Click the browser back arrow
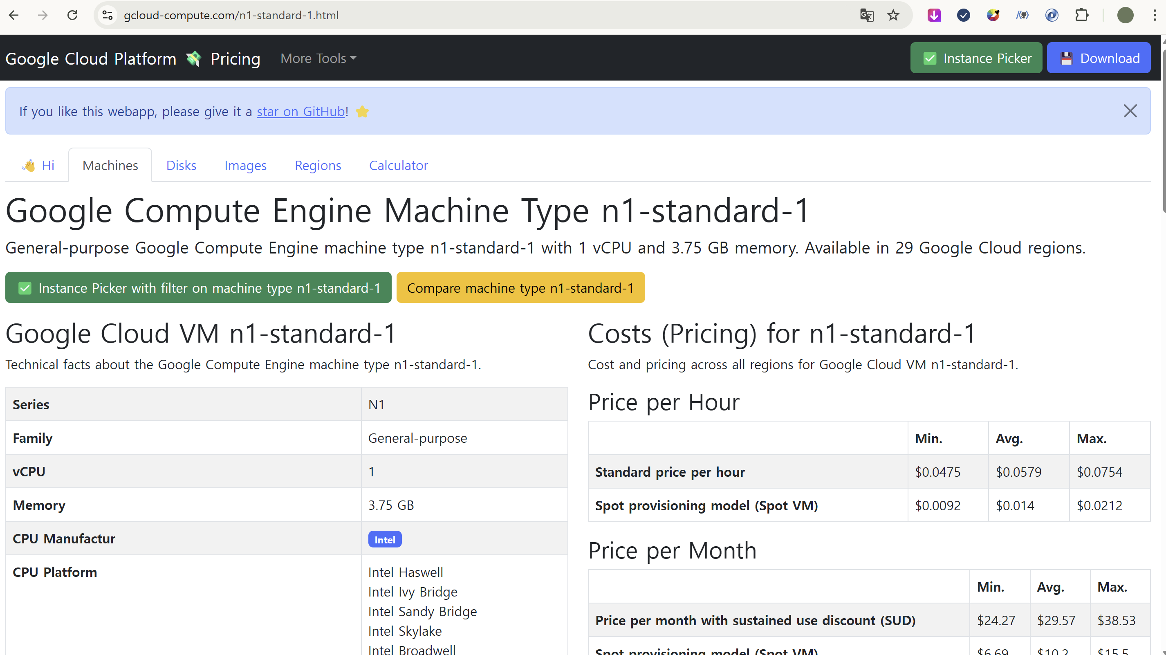Viewport: 1166px width, 655px height. pyautogui.click(x=13, y=16)
